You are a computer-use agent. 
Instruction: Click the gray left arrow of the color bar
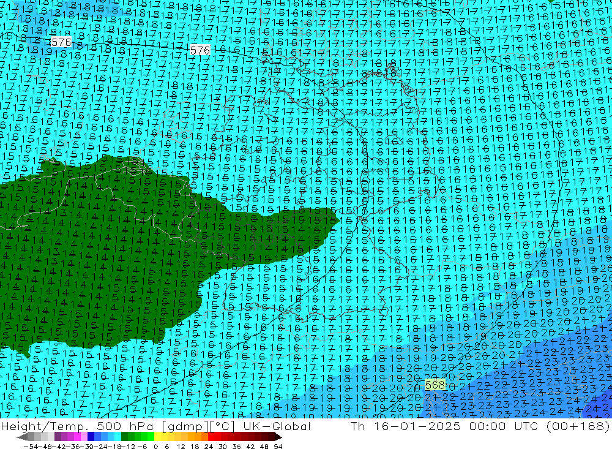23,437
